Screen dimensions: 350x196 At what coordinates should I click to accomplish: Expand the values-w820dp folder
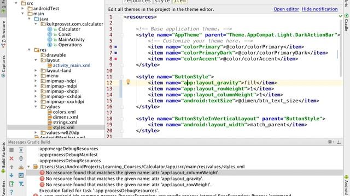[36, 133]
